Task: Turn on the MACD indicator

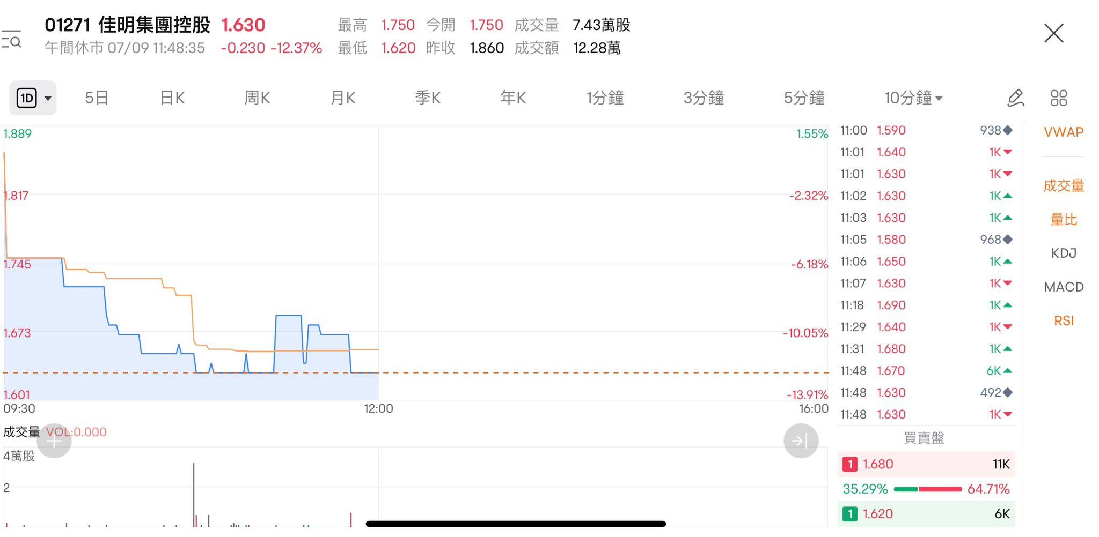Action: click(x=1063, y=287)
